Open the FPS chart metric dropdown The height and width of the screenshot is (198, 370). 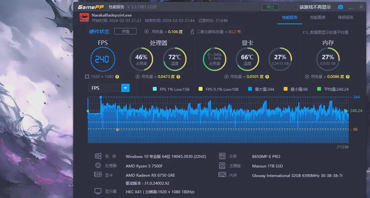(x=125, y=88)
